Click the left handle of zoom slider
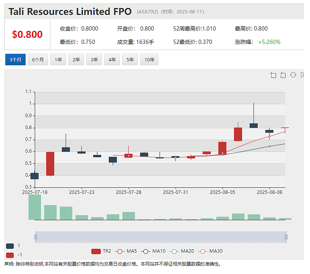 click(36, 237)
